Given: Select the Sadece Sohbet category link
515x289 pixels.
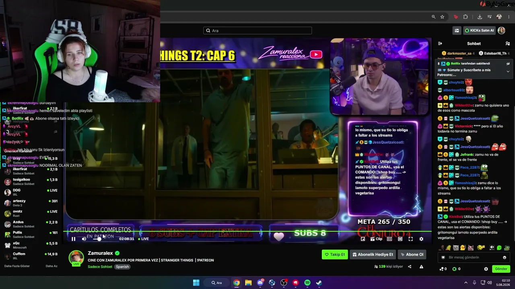Looking at the screenshot, I should click(100, 267).
